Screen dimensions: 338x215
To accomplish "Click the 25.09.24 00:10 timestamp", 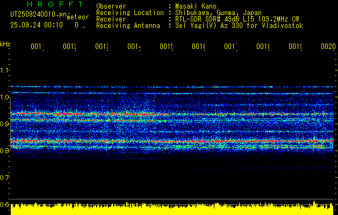I will [x=37, y=25].
